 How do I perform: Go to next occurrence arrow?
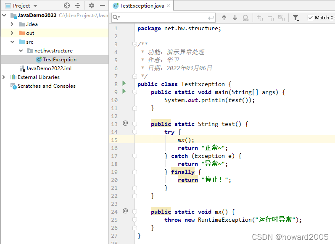coord(235,18)
